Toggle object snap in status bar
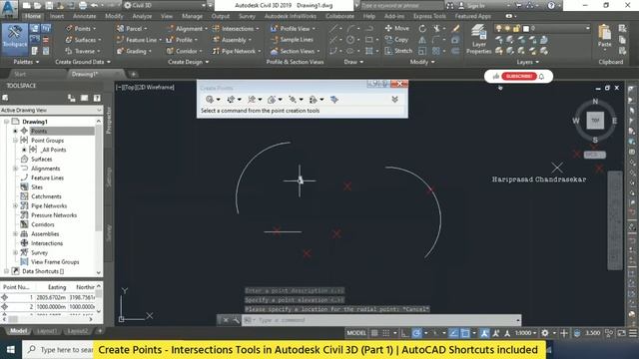This screenshot has width=639, height=359. click(x=464, y=333)
